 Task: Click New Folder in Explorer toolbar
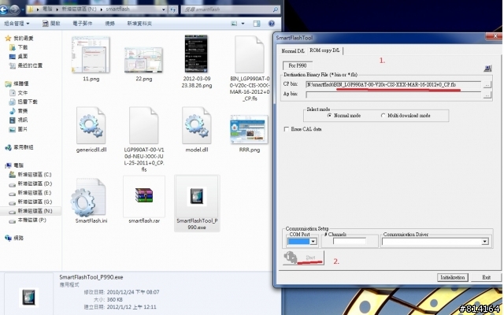(139, 24)
